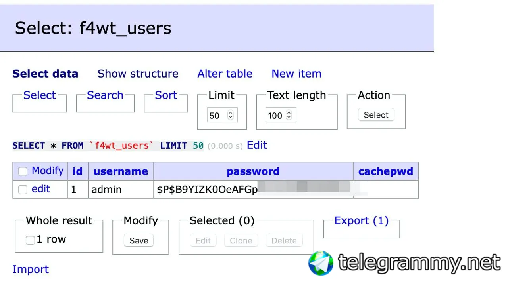The height and width of the screenshot is (287, 508).
Task: Check the admin row checkbox
Action: (x=23, y=190)
